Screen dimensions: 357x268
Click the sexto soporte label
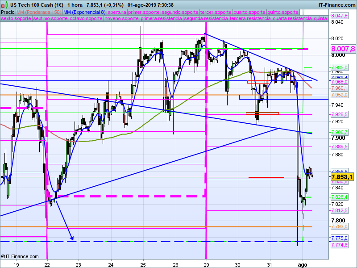16,18
